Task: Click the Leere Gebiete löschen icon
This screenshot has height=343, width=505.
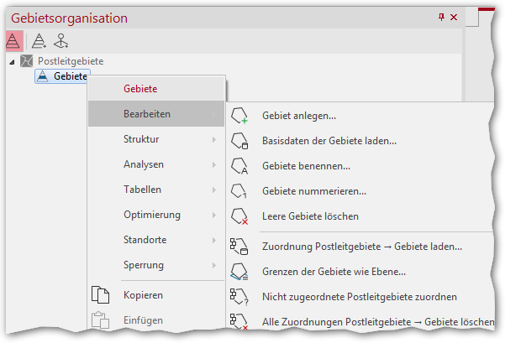Action: click(239, 216)
